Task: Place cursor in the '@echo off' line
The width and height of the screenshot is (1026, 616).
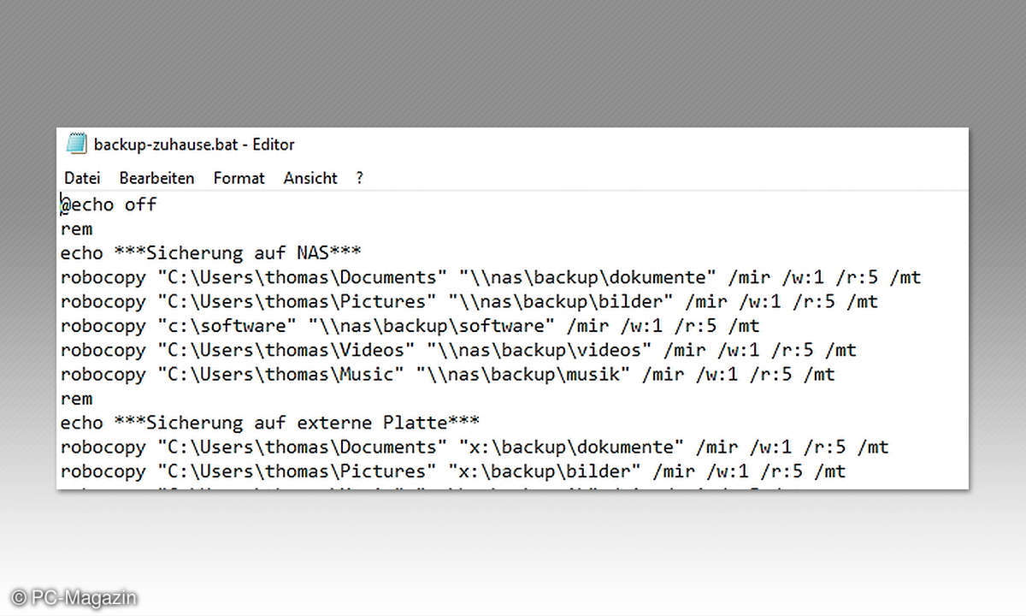Action: point(109,204)
